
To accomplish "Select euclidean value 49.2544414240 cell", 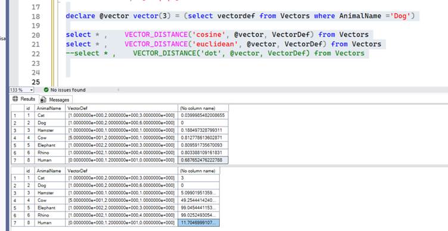I will tap(198, 200).
